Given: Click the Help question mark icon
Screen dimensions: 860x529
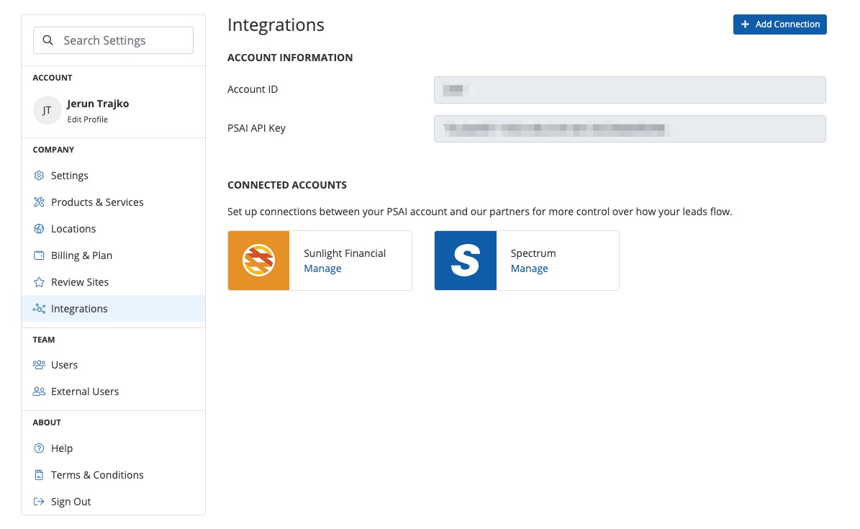Looking at the screenshot, I should click(39, 448).
